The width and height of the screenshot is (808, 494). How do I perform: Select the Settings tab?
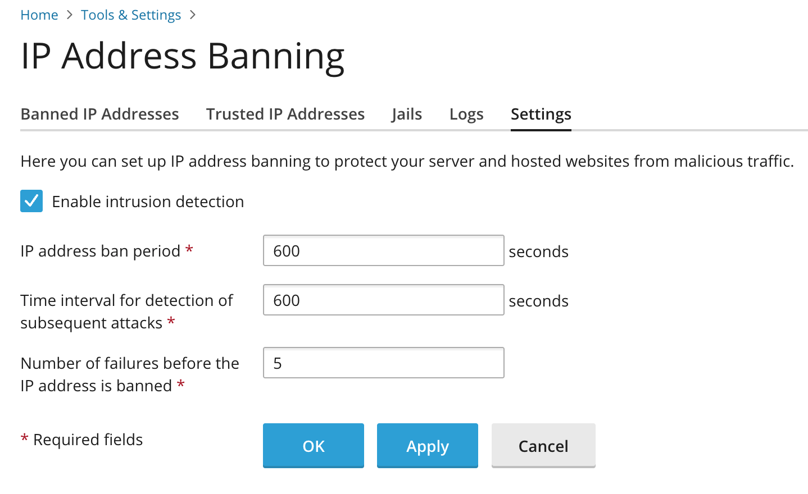pos(541,114)
